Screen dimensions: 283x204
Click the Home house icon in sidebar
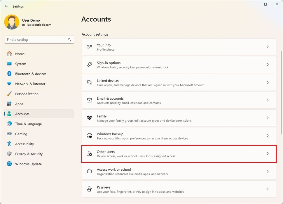tap(9, 54)
